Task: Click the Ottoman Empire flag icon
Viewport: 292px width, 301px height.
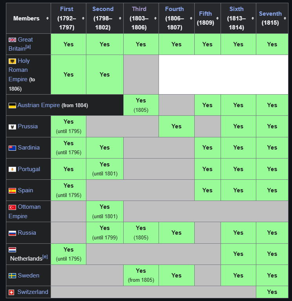Action: [12, 207]
